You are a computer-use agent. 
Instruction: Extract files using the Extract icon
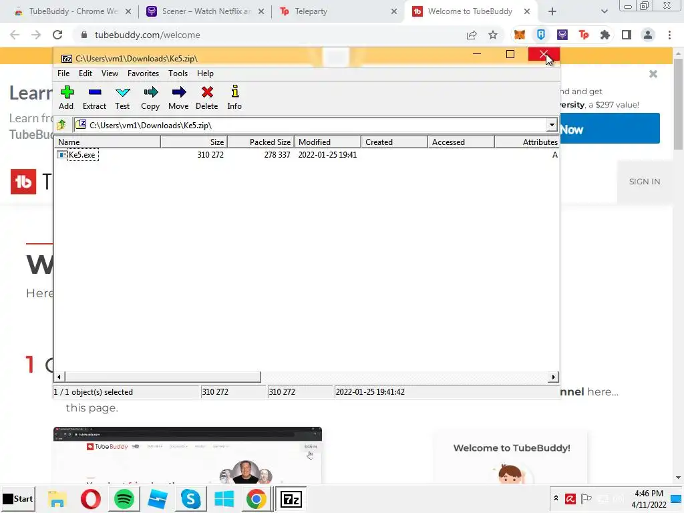(94, 98)
